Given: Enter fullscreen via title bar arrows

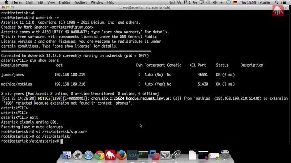Looking at the screenshot, I should coord(287,8).
